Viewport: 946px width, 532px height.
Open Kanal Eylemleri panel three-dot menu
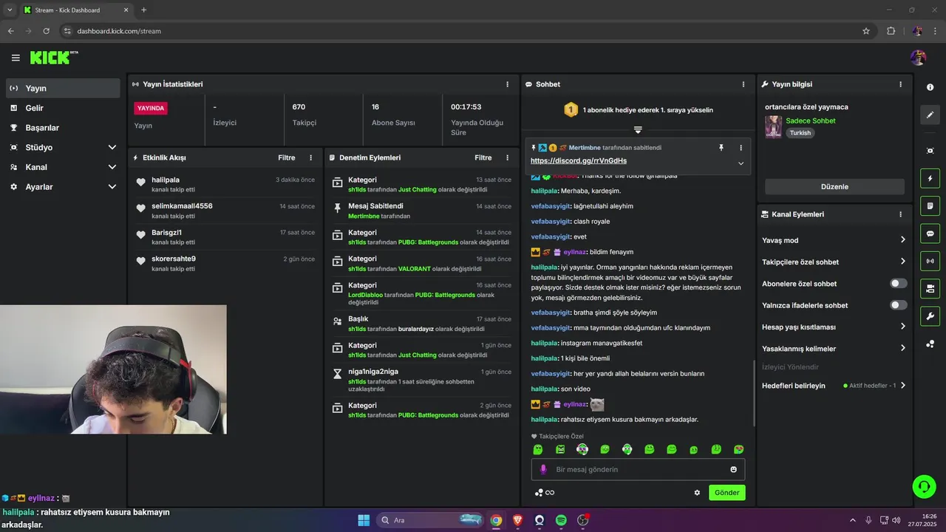click(900, 214)
